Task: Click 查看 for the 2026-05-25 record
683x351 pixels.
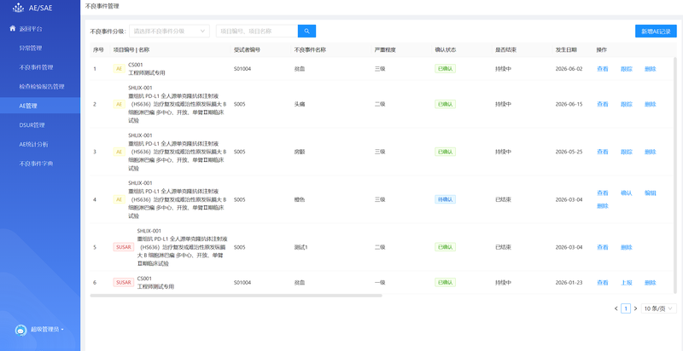Action: (x=603, y=152)
